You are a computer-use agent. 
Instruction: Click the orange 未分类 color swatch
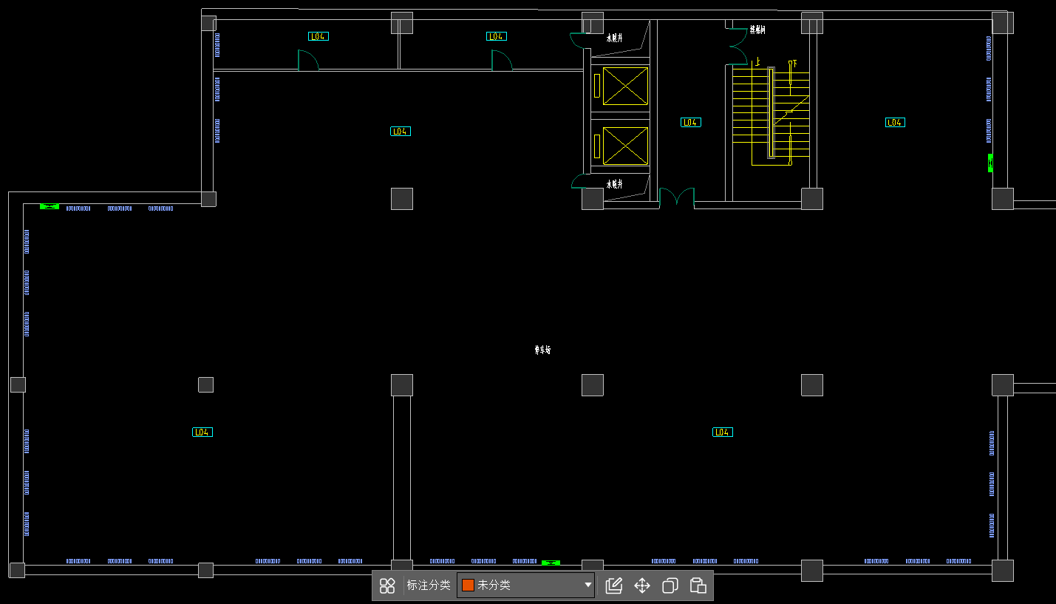point(468,585)
